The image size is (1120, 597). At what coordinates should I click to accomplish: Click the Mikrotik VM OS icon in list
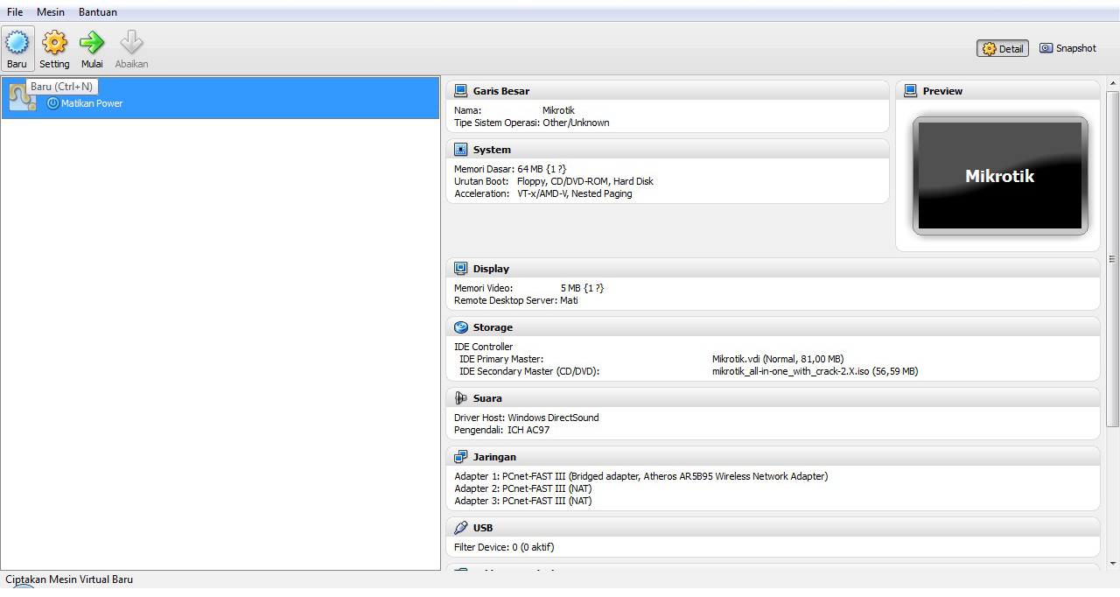(x=23, y=98)
